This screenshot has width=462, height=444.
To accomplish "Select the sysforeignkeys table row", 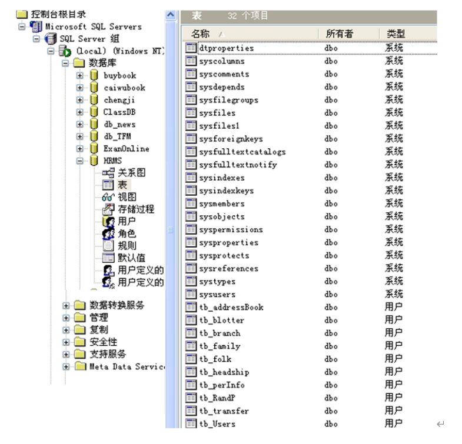I will click(x=311, y=138).
